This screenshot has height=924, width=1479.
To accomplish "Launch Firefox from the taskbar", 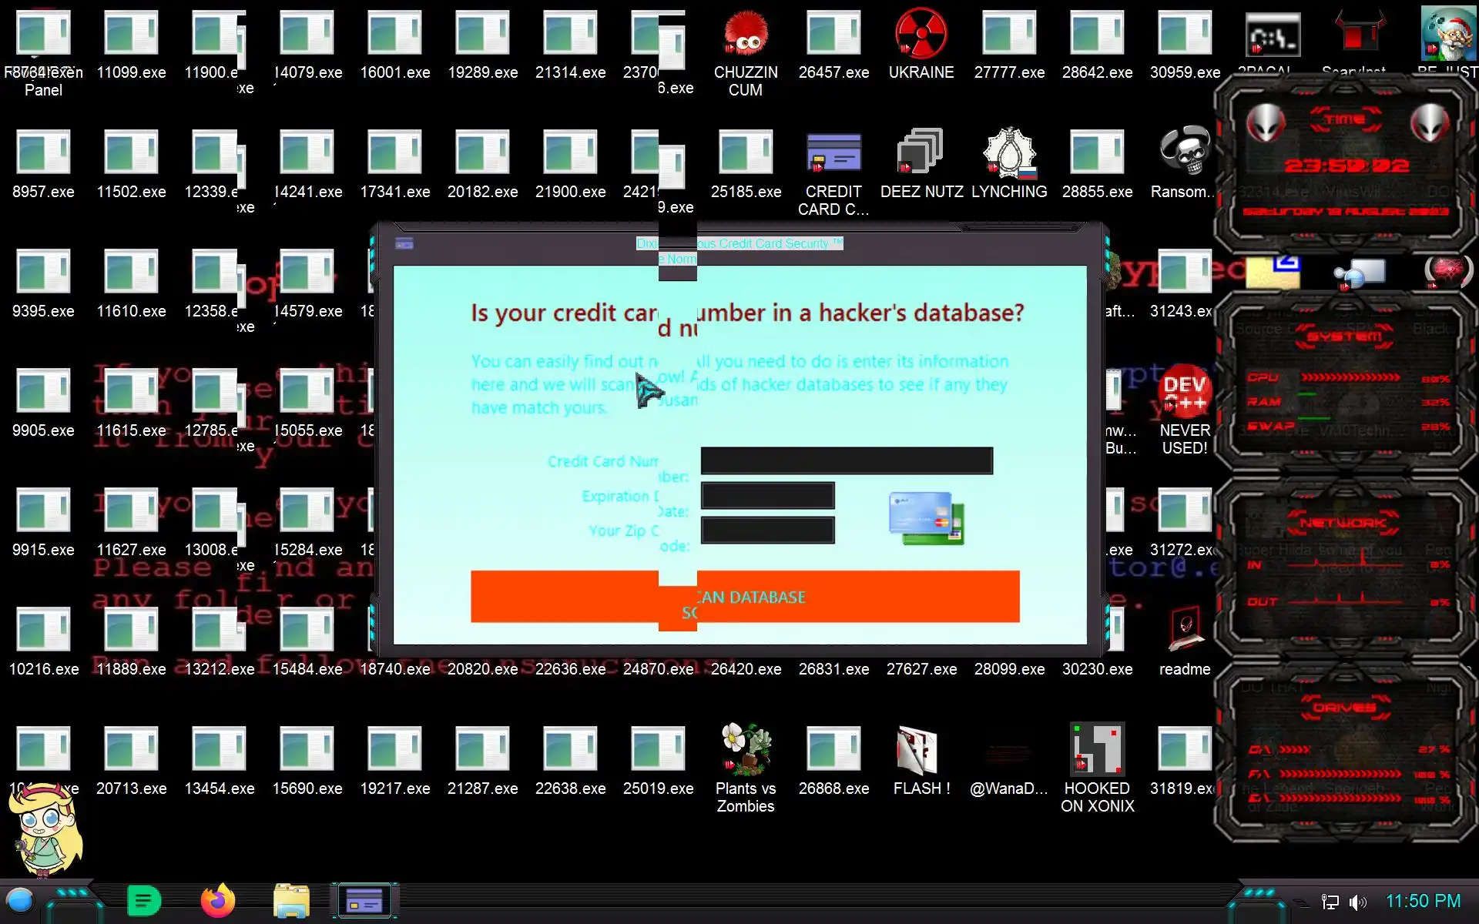I will click(x=217, y=901).
